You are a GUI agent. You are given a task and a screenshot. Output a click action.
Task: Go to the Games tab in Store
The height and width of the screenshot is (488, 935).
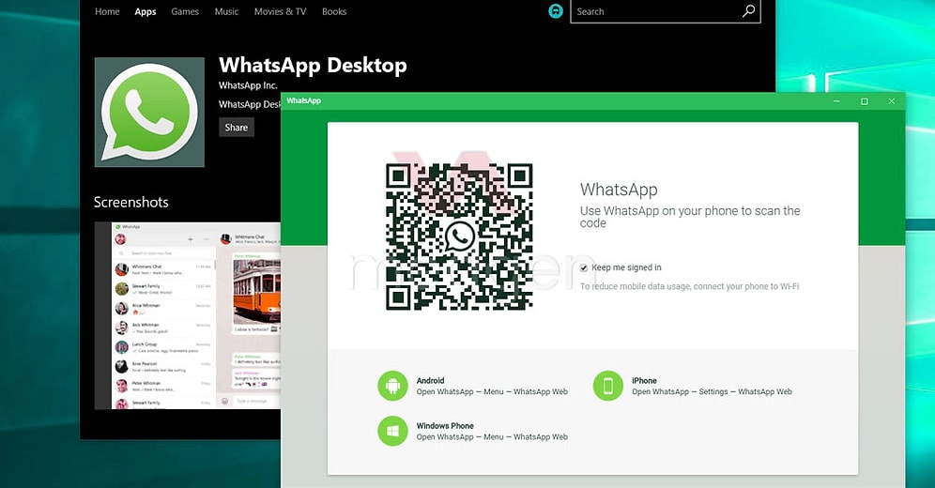coord(185,11)
